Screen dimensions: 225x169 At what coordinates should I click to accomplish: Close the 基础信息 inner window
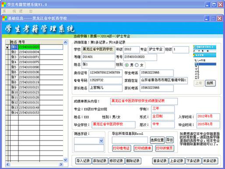click(220, 18)
